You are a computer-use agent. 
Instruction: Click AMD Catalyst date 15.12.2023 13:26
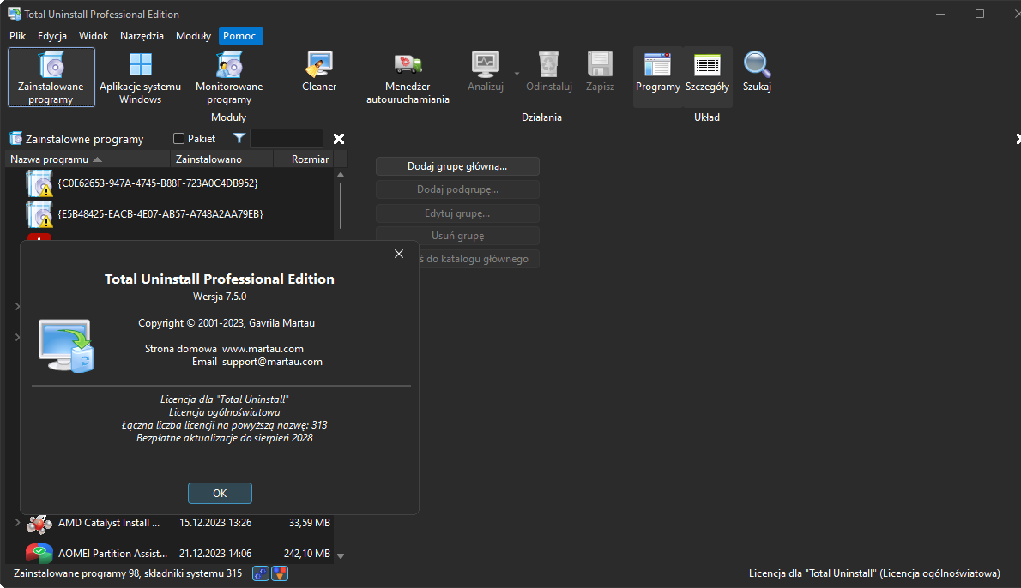[x=215, y=523]
